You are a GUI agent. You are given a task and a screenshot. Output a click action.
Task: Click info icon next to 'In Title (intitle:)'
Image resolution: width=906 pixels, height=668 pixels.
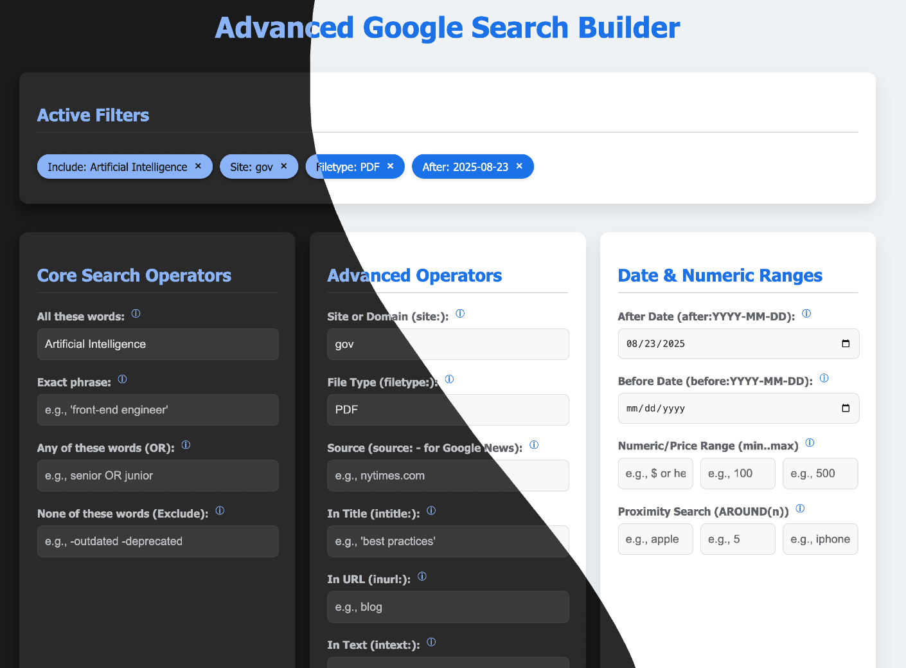point(431,510)
